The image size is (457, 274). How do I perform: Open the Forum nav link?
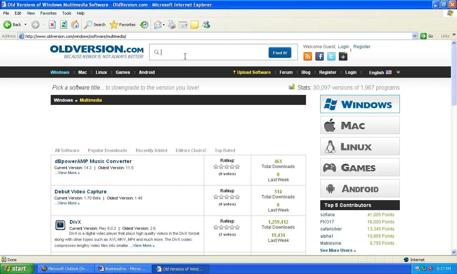[286, 72]
